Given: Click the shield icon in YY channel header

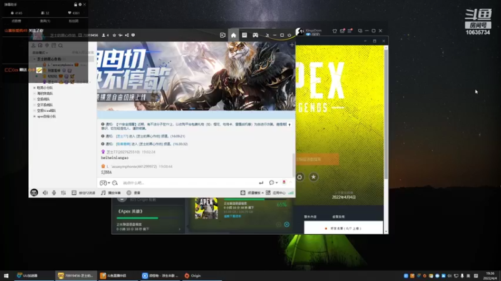Looking at the screenshot, I should 133,35.
